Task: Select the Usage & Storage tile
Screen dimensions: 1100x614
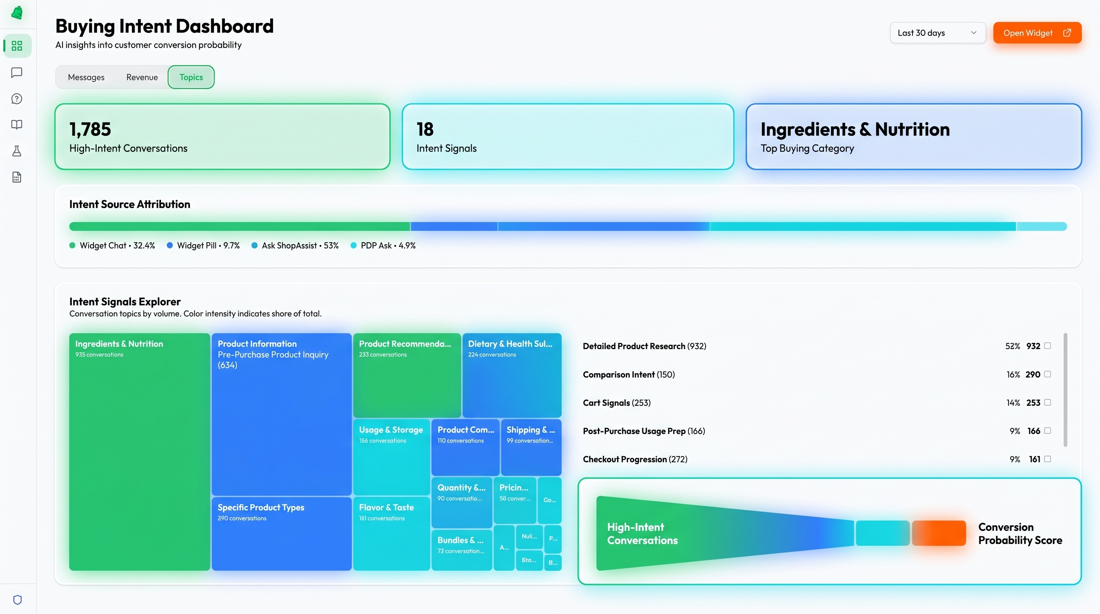Action: coord(391,457)
